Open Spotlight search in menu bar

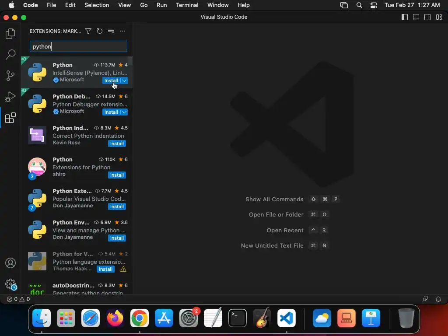[359, 5]
